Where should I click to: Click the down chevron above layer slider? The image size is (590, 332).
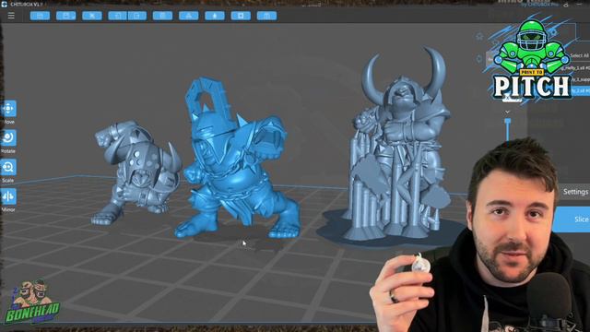click(508, 112)
